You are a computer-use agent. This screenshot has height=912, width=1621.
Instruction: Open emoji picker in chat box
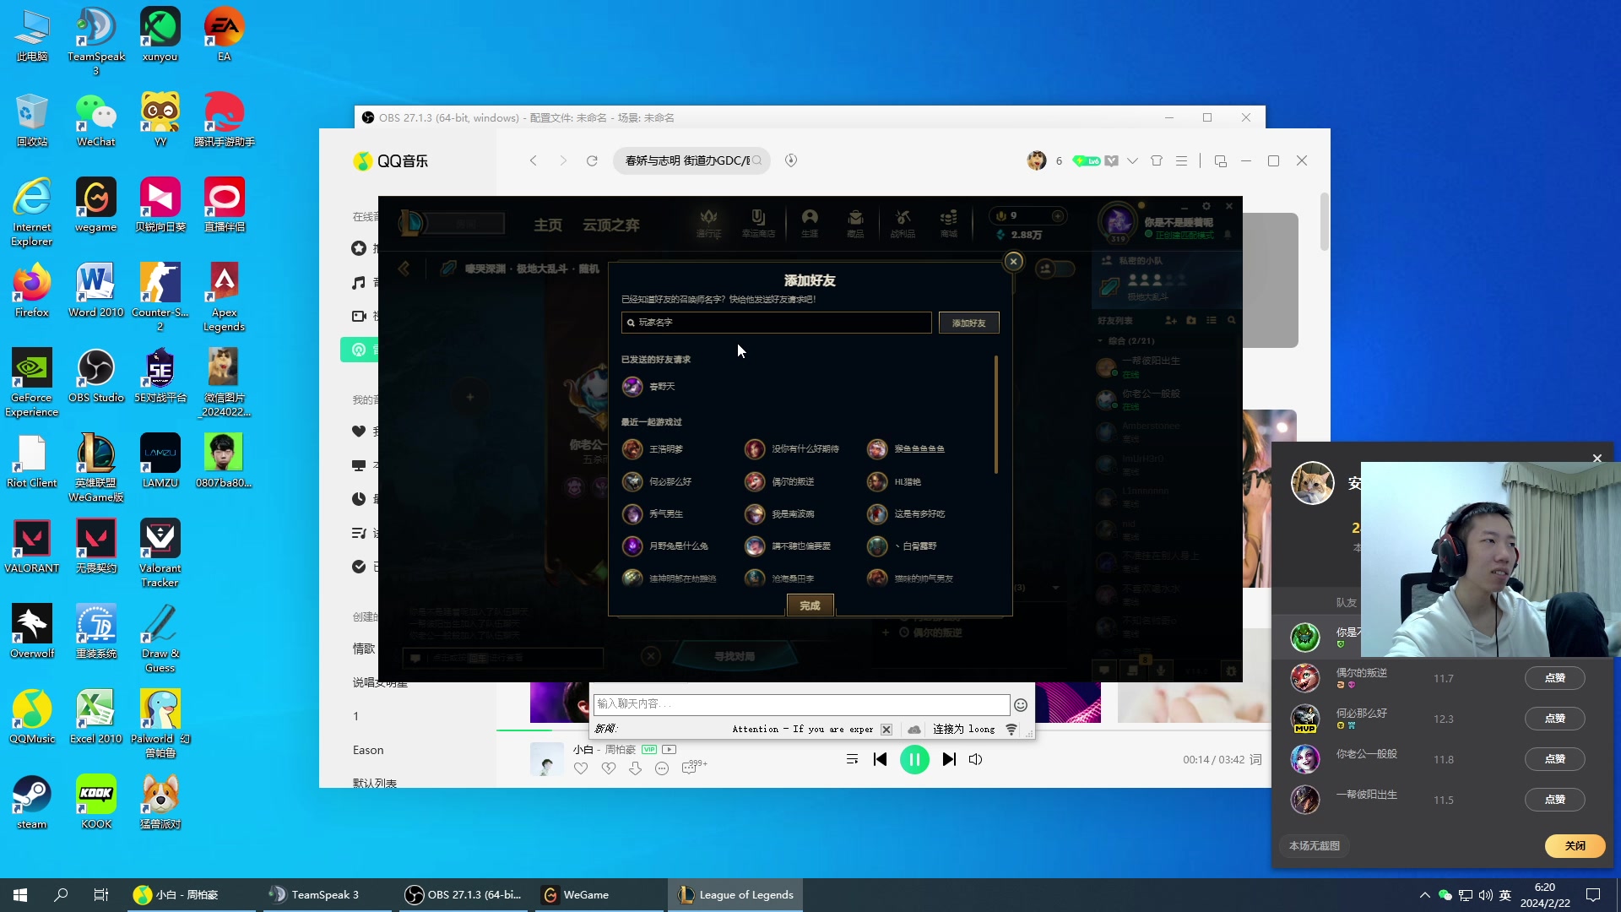point(1020,704)
